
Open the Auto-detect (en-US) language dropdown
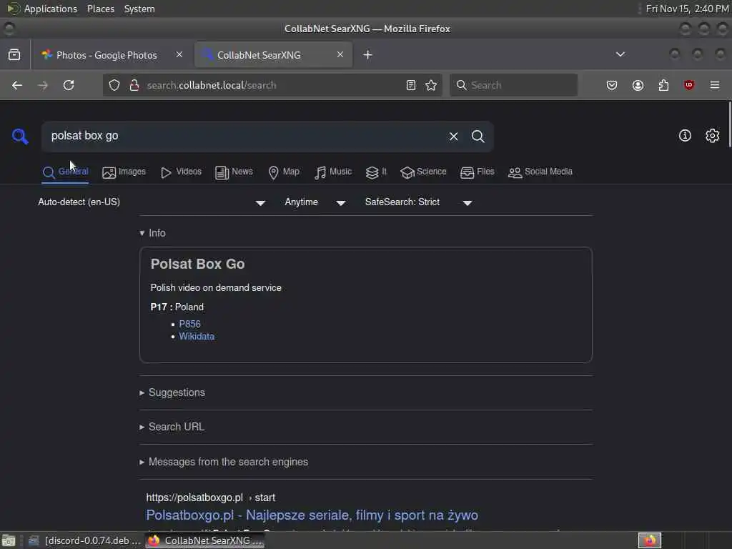[152, 202]
